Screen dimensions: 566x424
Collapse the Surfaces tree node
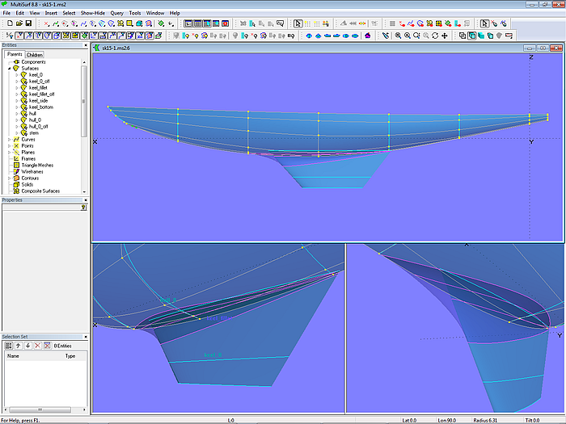(x=9, y=69)
